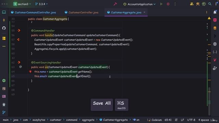Open the section3 project dropdown
The height and width of the screenshot is (123, 219).
click(x=22, y=4)
